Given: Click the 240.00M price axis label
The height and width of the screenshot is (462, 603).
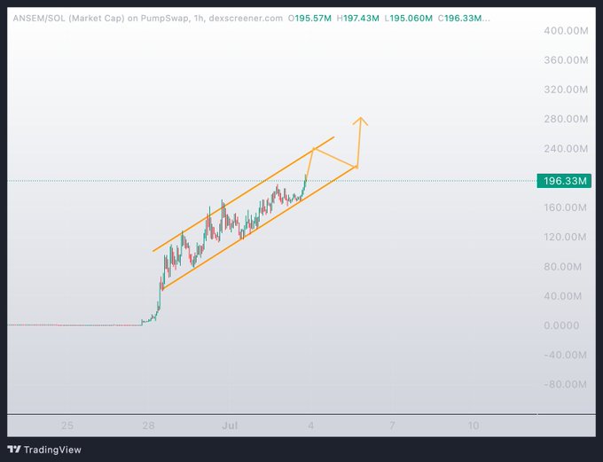Looking at the screenshot, I should (566, 148).
